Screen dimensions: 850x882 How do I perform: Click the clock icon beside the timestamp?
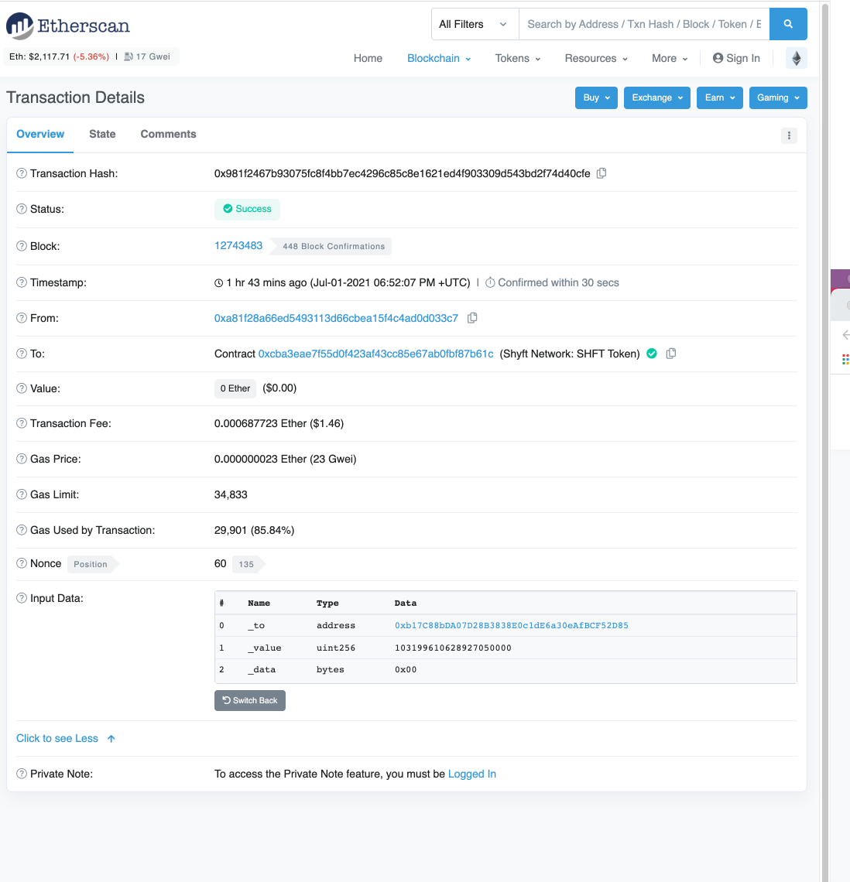pyautogui.click(x=218, y=283)
